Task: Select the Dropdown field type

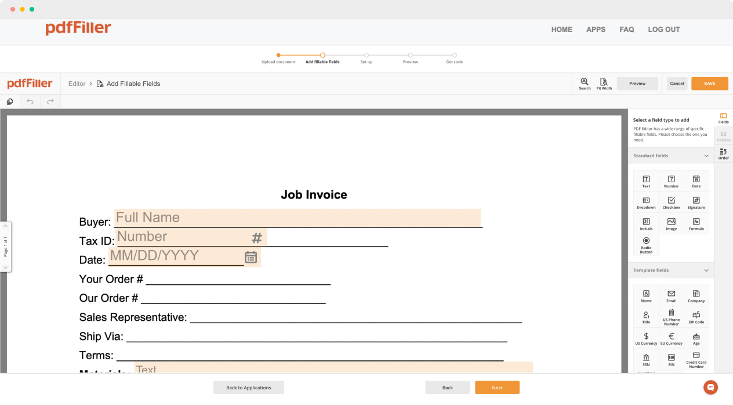Action: click(x=646, y=202)
